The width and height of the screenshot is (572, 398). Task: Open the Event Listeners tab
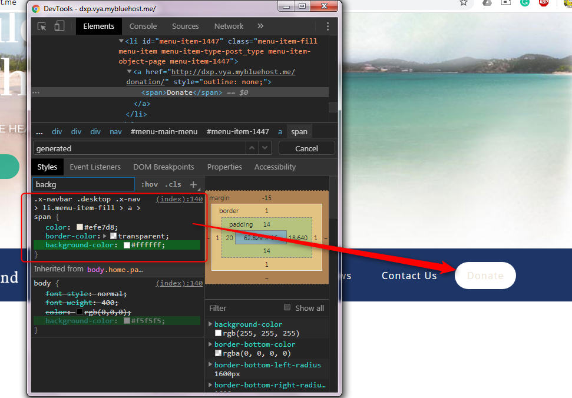[95, 167]
